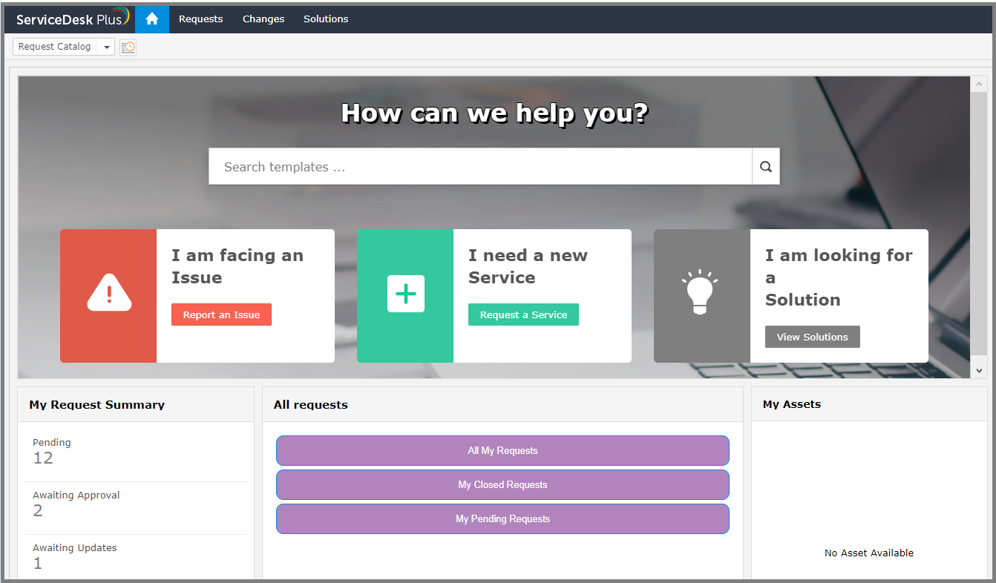The width and height of the screenshot is (996, 583).
Task: Open All My Requests
Action: pyautogui.click(x=502, y=450)
